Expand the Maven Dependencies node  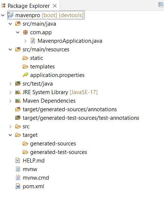point(10,101)
